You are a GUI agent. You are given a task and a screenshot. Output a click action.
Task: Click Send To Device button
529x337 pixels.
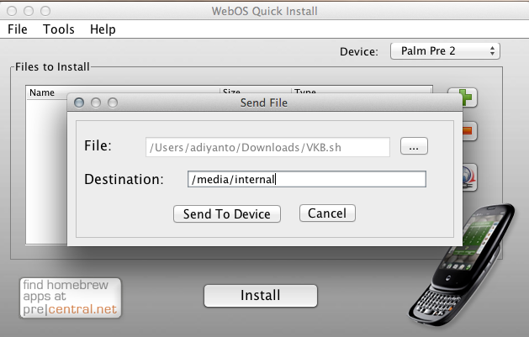pyautogui.click(x=226, y=213)
